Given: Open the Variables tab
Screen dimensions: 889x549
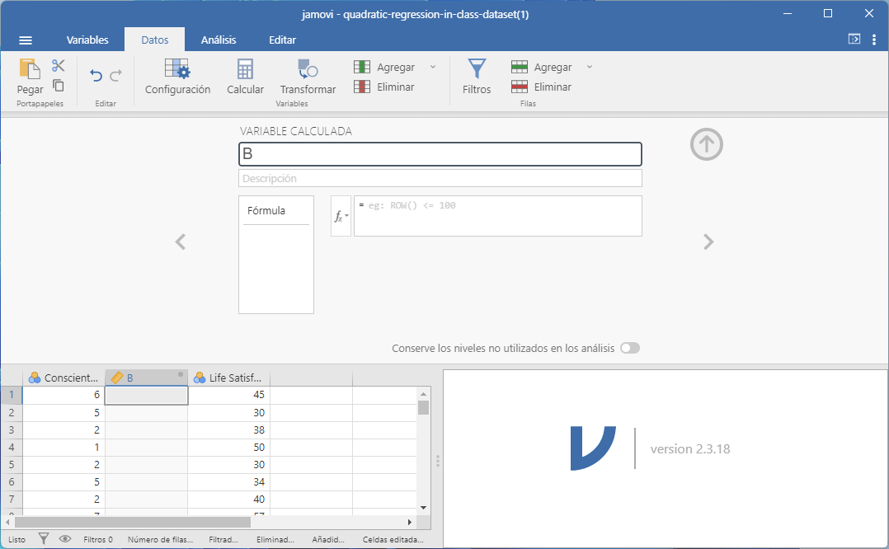Looking at the screenshot, I should (x=87, y=40).
